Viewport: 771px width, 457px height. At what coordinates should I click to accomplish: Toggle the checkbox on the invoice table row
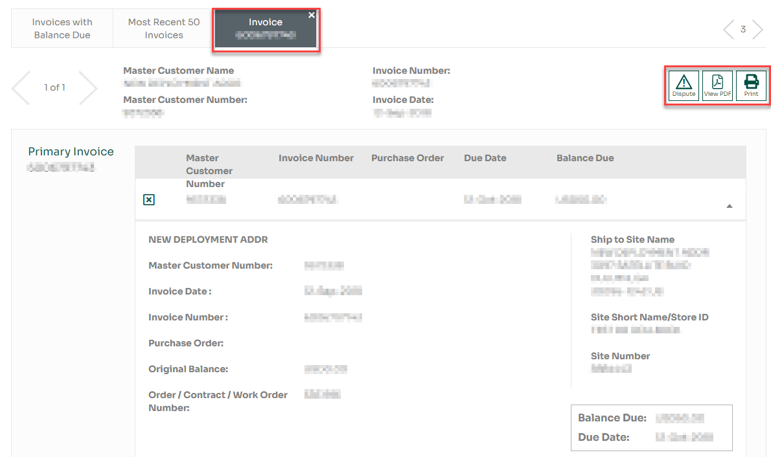[149, 199]
